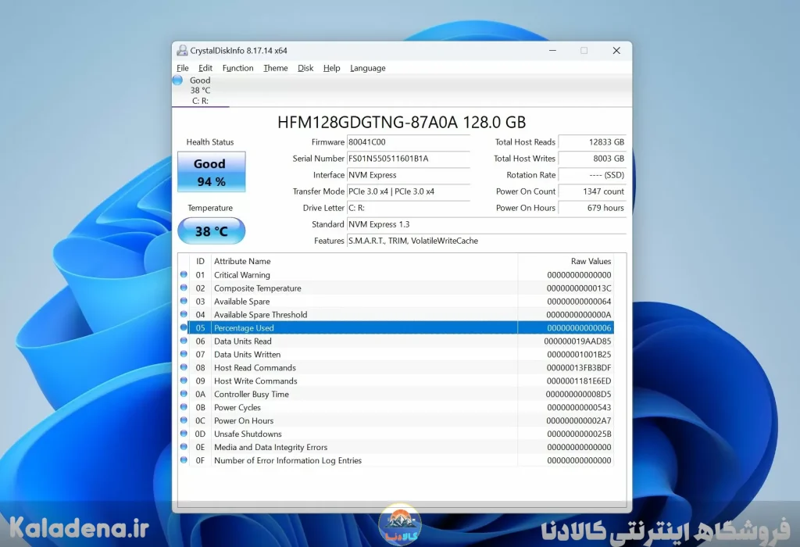Select the Data Units Written row
Image resolution: width=800 pixels, height=547 pixels.
pos(396,354)
